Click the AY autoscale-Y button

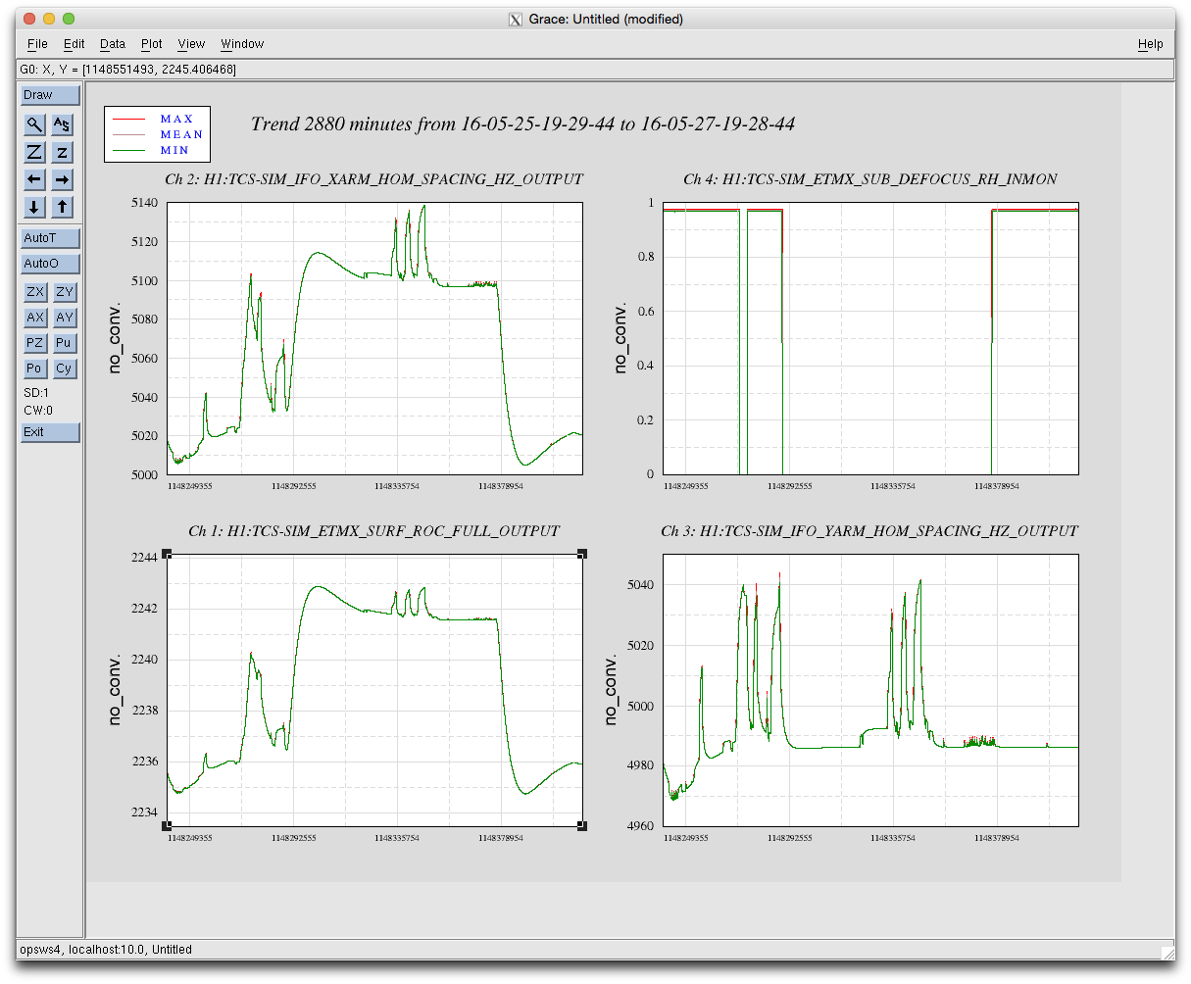tap(64, 318)
